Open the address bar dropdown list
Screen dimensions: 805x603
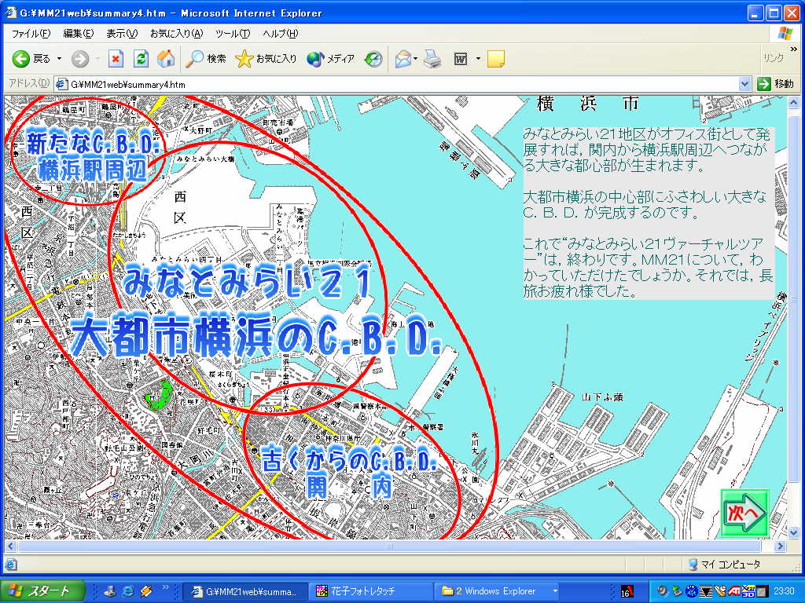point(744,84)
